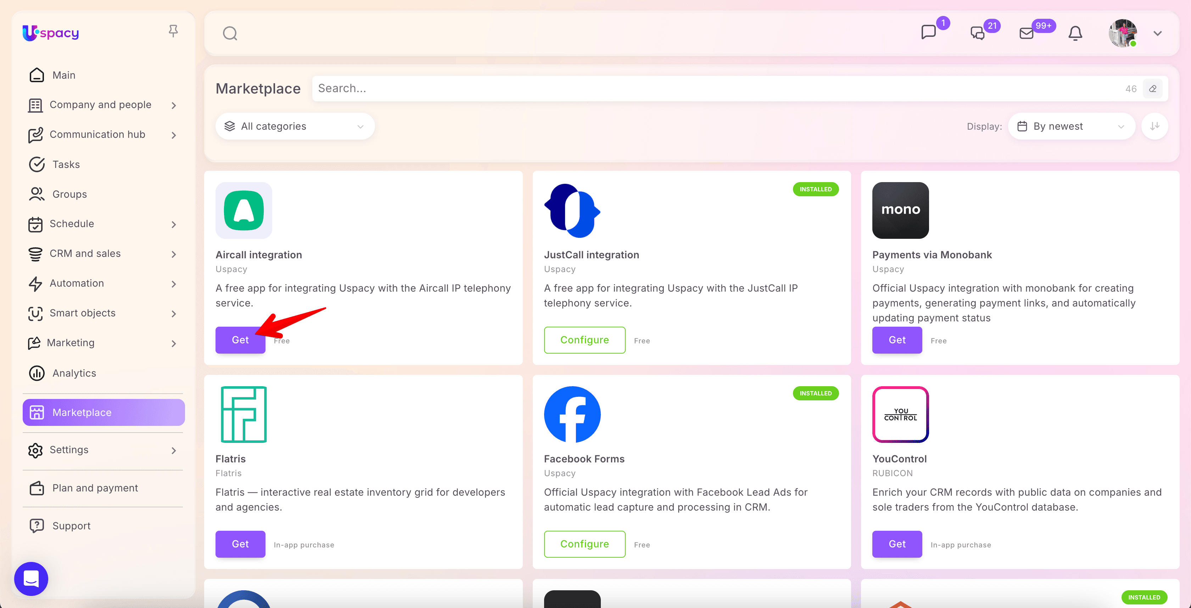Click the Marketing icon
This screenshot has height=608, width=1191.
coord(34,343)
